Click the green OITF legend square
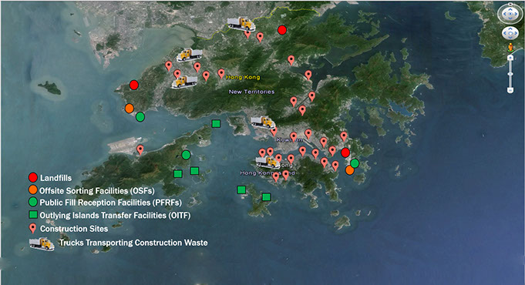Image resolution: width=525 pixels, height=285 pixels. (x=33, y=215)
